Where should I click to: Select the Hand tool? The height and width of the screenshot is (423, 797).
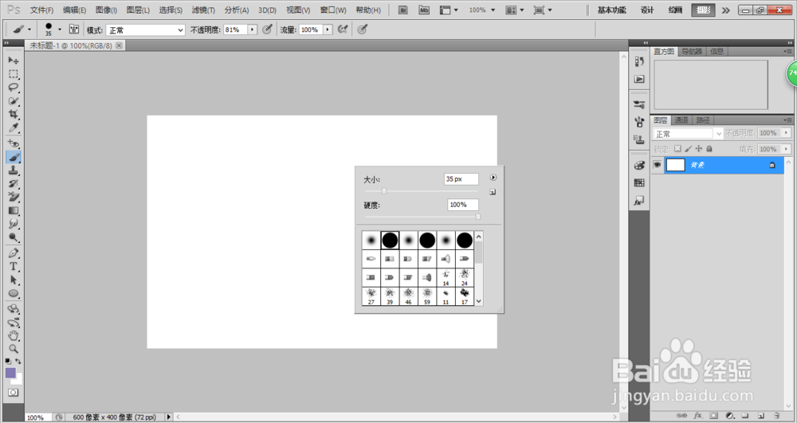[x=14, y=335]
